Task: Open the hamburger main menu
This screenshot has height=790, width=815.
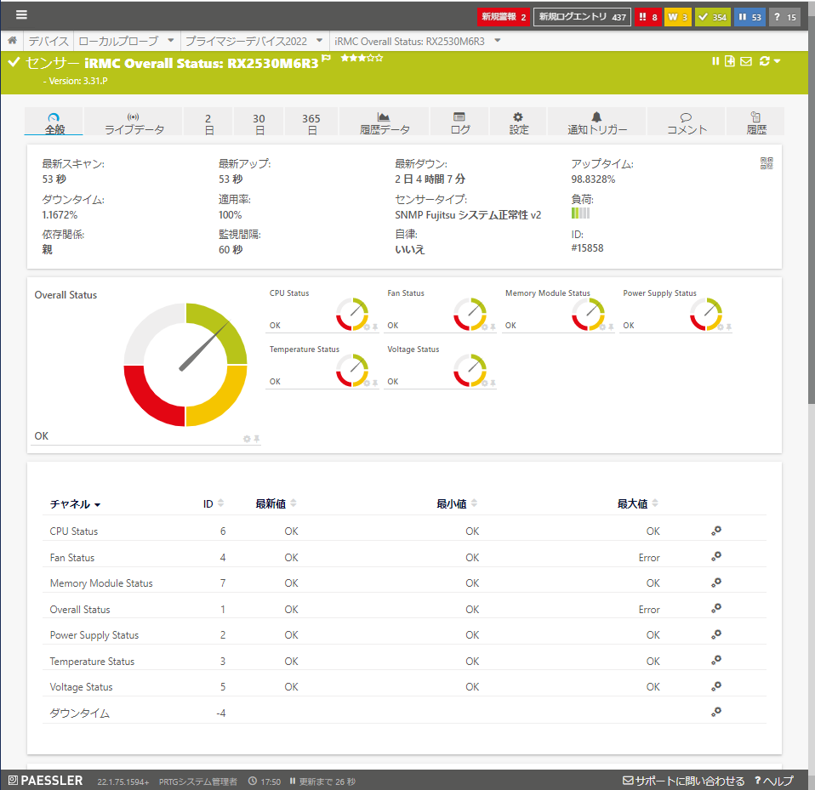Action: [21, 14]
